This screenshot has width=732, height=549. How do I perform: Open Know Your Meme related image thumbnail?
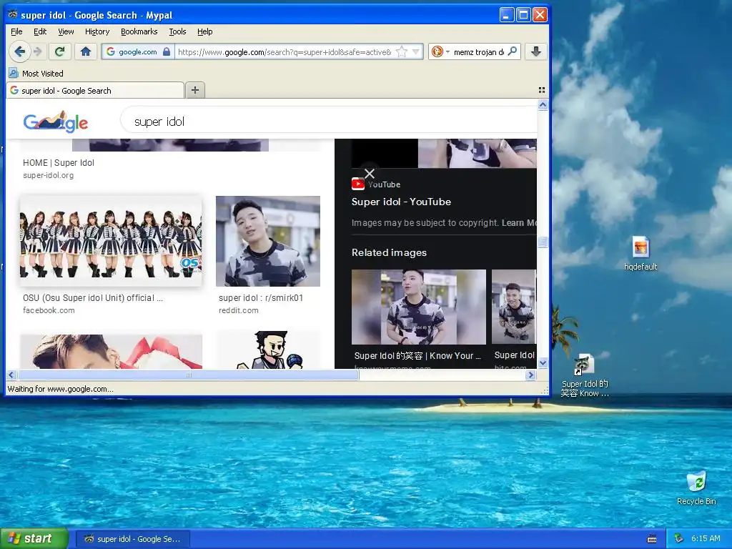pos(418,307)
